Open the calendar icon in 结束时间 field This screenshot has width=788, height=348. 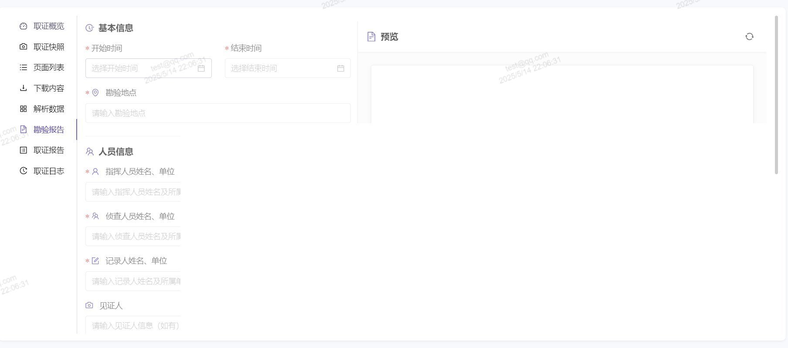tap(340, 68)
